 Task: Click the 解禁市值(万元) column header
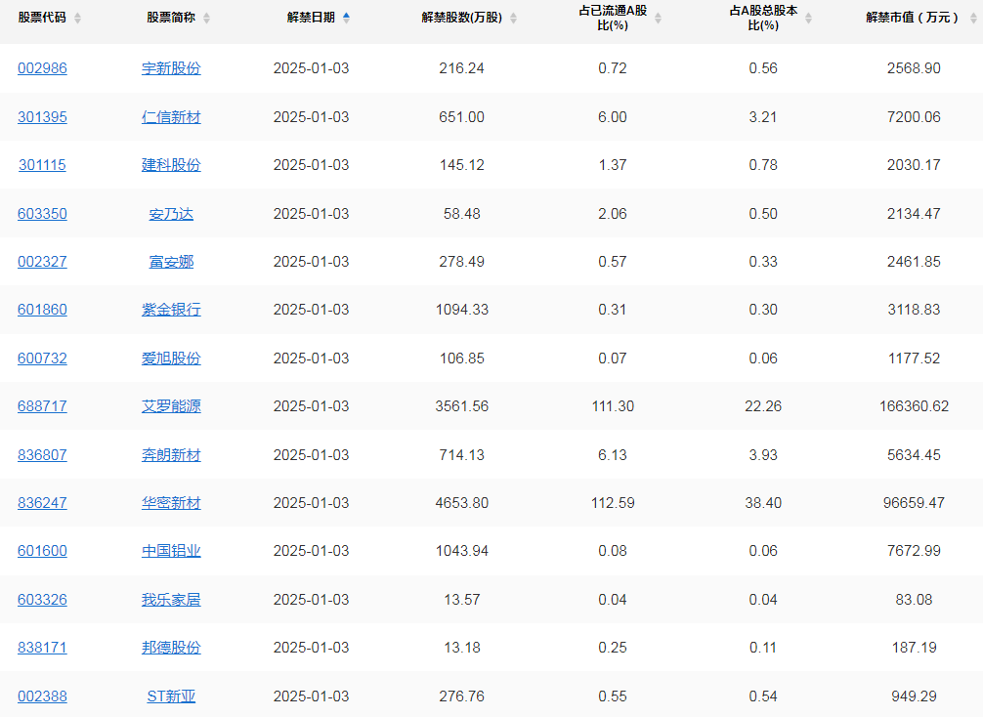coord(913,18)
